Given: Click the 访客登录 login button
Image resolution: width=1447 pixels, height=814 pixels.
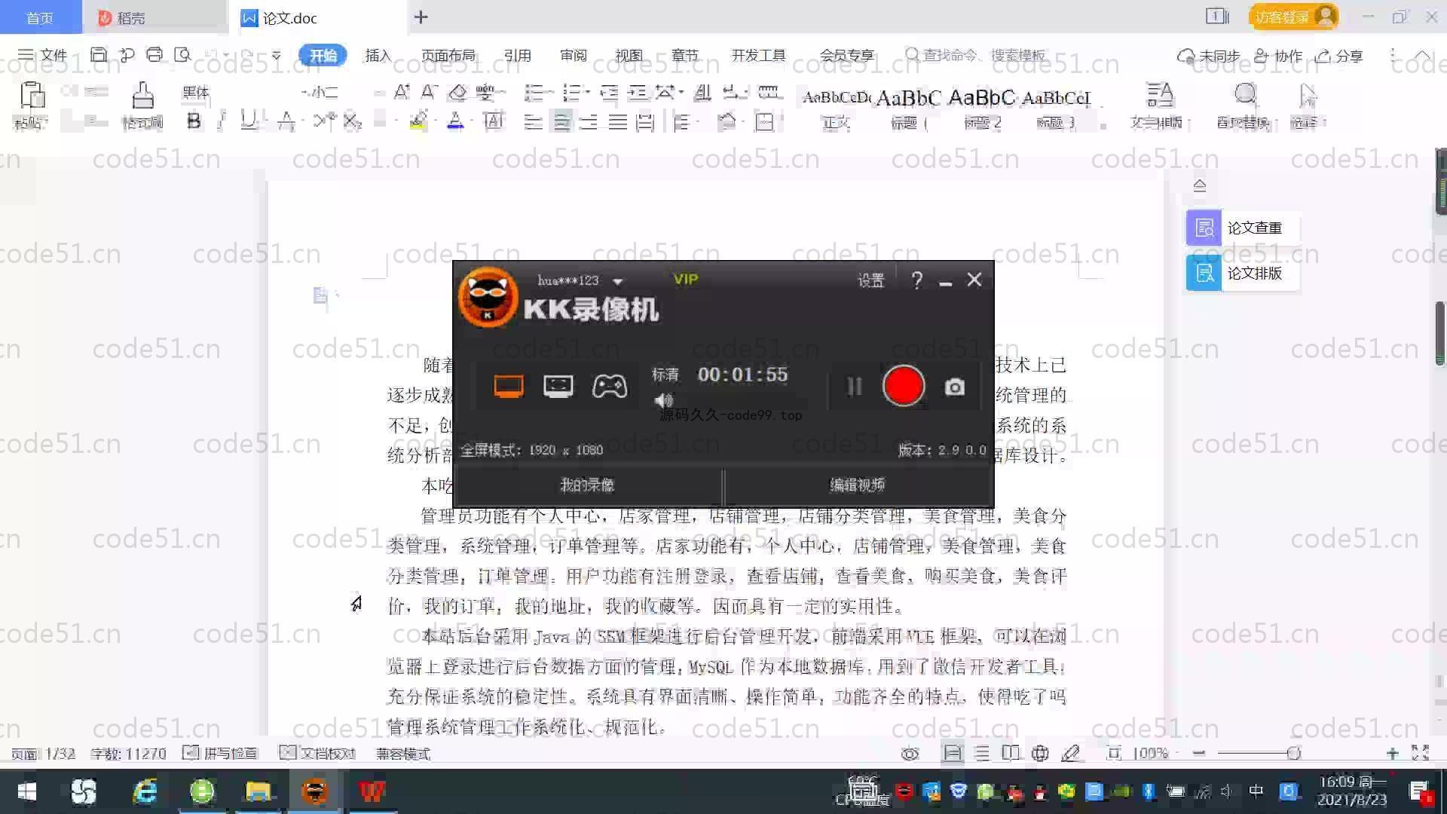Looking at the screenshot, I should [x=1293, y=17].
